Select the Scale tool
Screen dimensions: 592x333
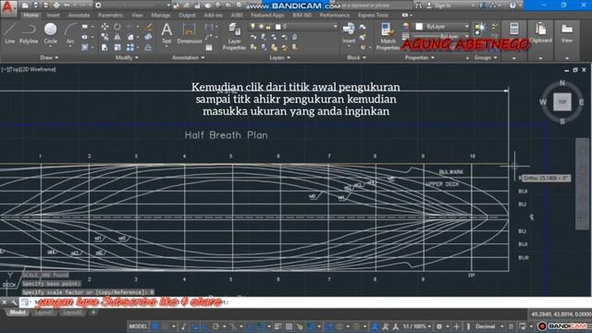pyautogui.click(x=117, y=47)
